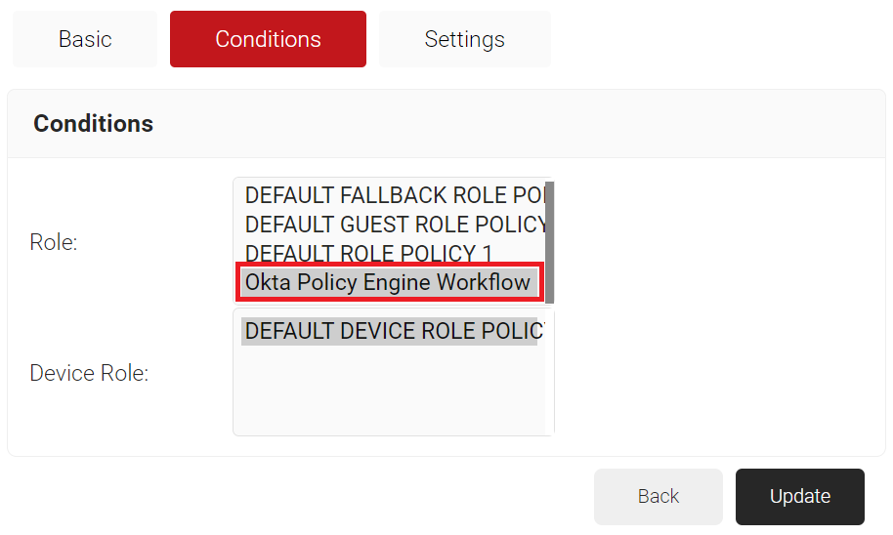Select Okta Policy Engine Workflow role

tap(388, 283)
